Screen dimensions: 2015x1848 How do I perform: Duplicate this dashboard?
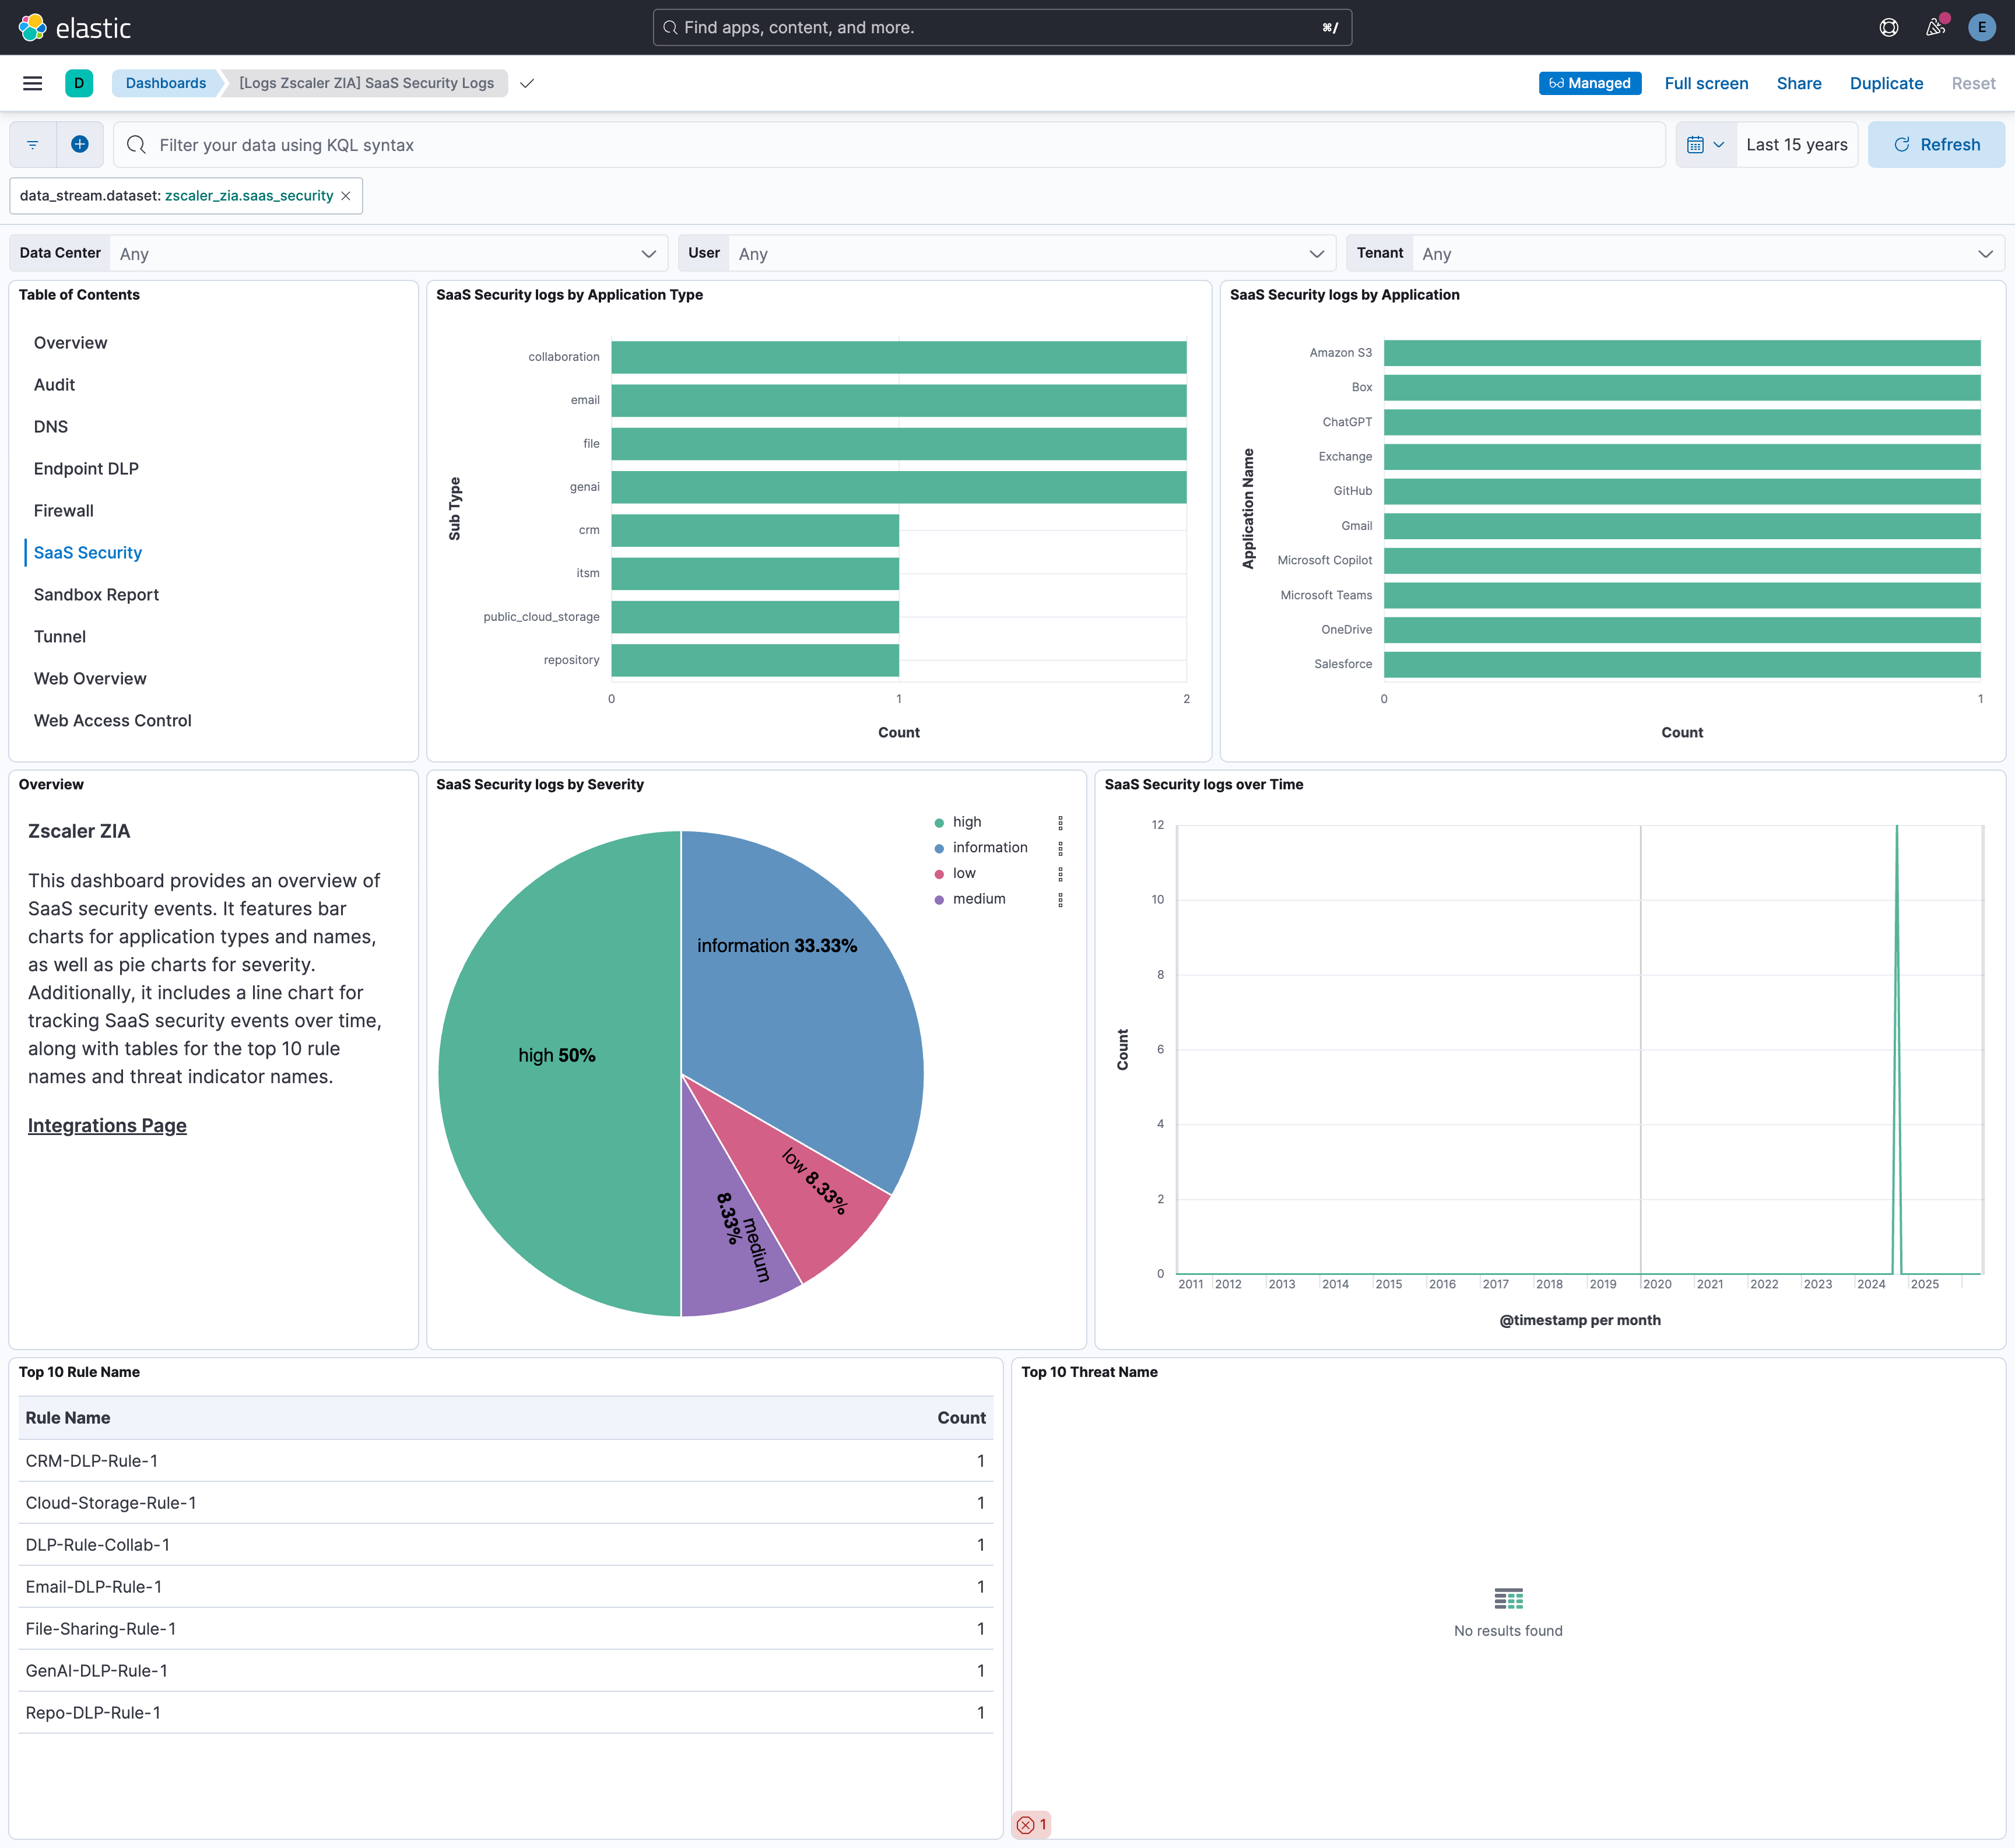point(1886,83)
